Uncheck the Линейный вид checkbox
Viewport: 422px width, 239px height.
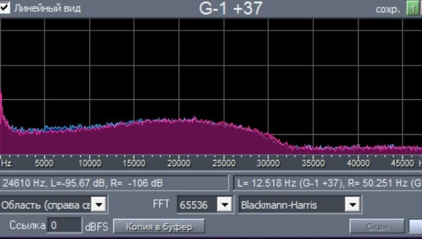pos(4,7)
